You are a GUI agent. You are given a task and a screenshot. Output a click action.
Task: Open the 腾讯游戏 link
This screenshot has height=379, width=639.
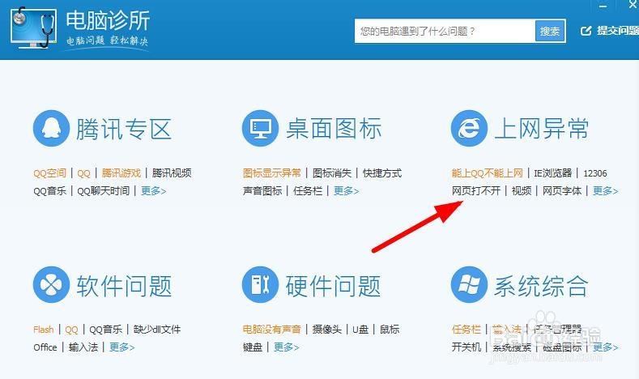click(x=121, y=173)
